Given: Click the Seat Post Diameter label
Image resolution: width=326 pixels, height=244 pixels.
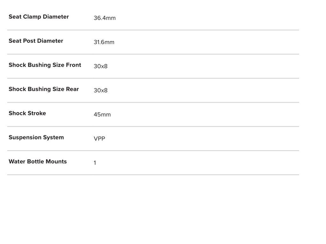Looking at the screenshot, I should click(x=36, y=41).
